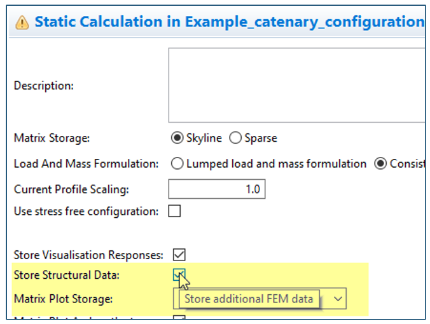Uncheck Store Visualisation Responses
Screen dimensions: 430x324
179,255
